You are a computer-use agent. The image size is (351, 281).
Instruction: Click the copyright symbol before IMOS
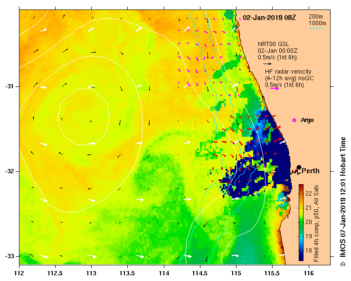coord(343,264)
